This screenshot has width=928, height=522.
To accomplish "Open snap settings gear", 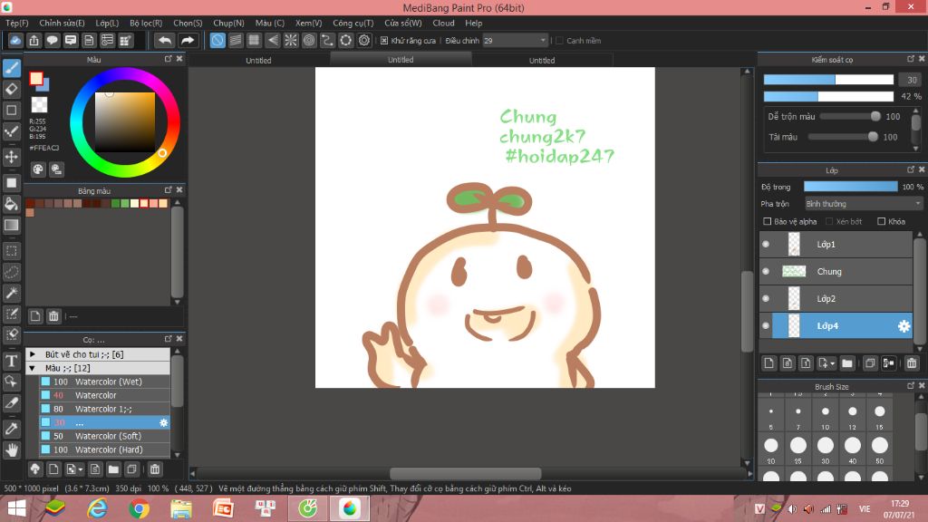I will [364, 40].
